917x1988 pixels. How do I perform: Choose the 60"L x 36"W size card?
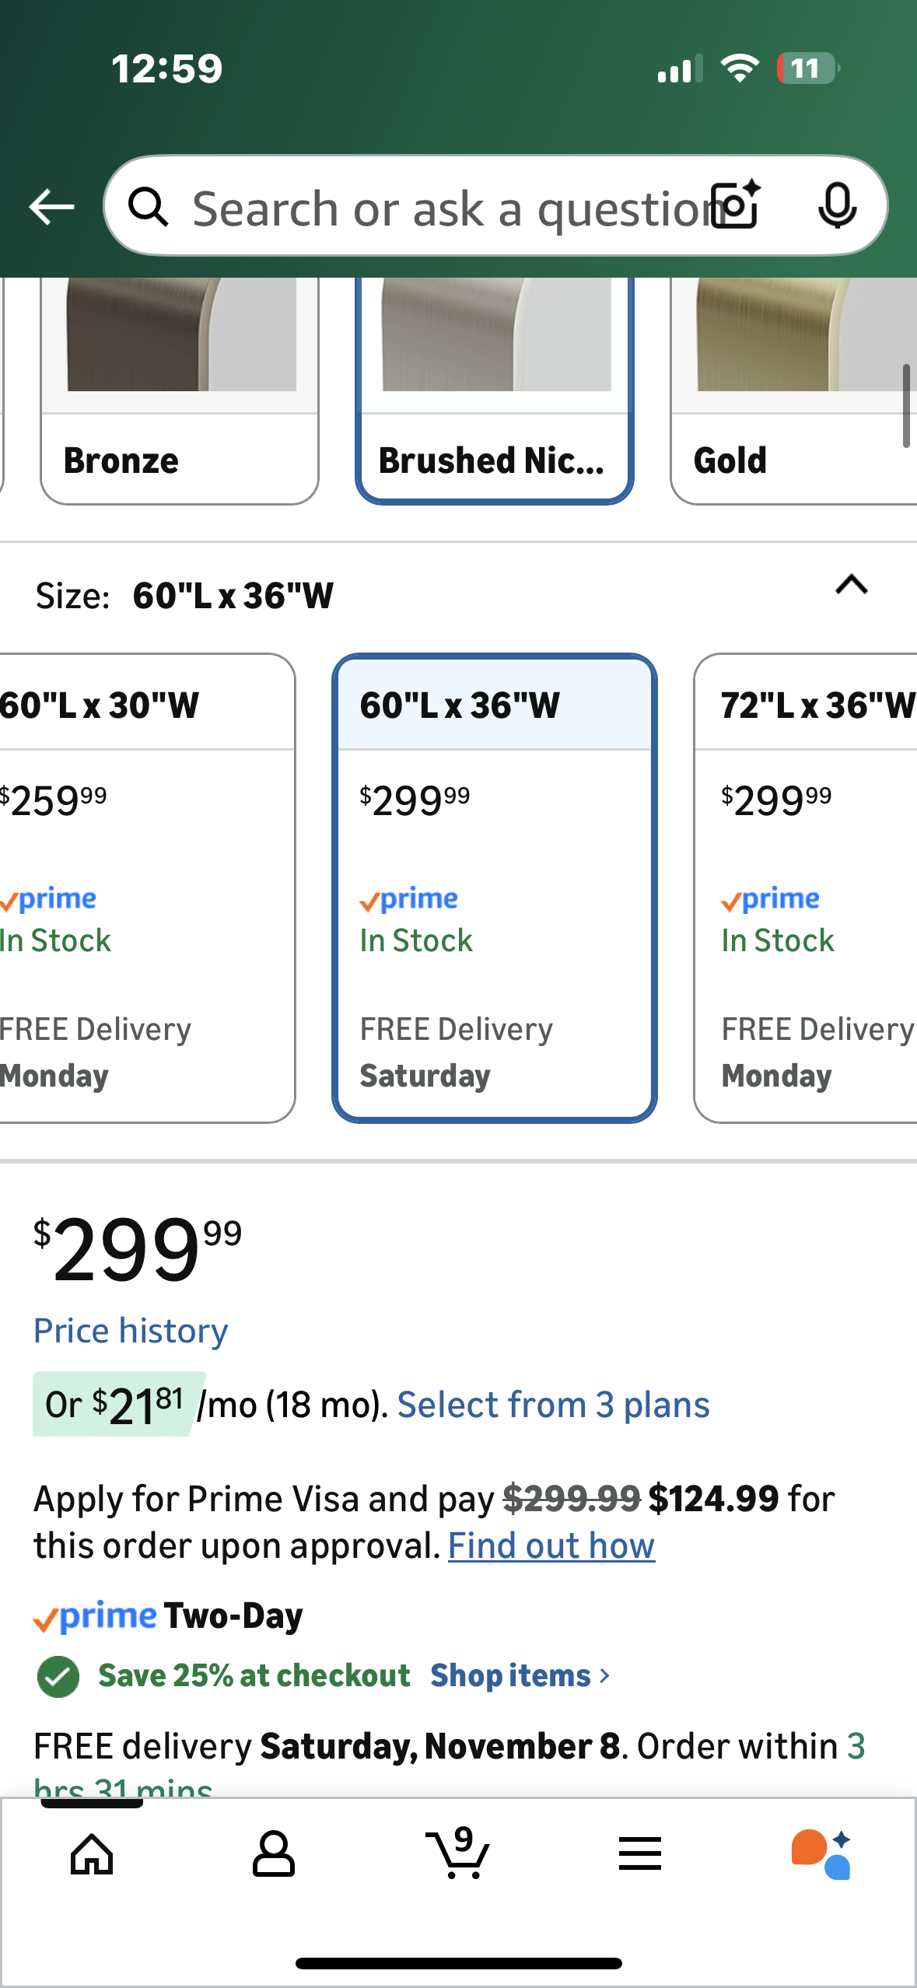495,887
